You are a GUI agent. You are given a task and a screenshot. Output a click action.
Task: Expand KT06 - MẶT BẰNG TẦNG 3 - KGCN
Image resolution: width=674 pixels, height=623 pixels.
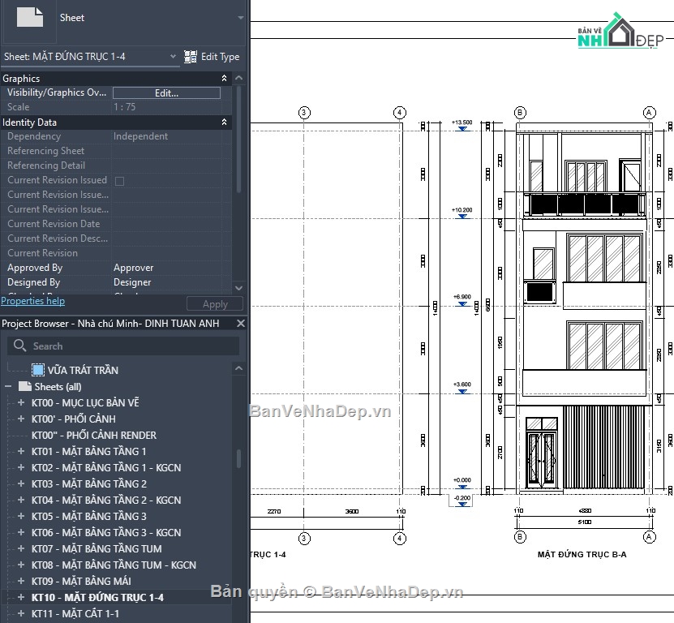tap(20, 532)
